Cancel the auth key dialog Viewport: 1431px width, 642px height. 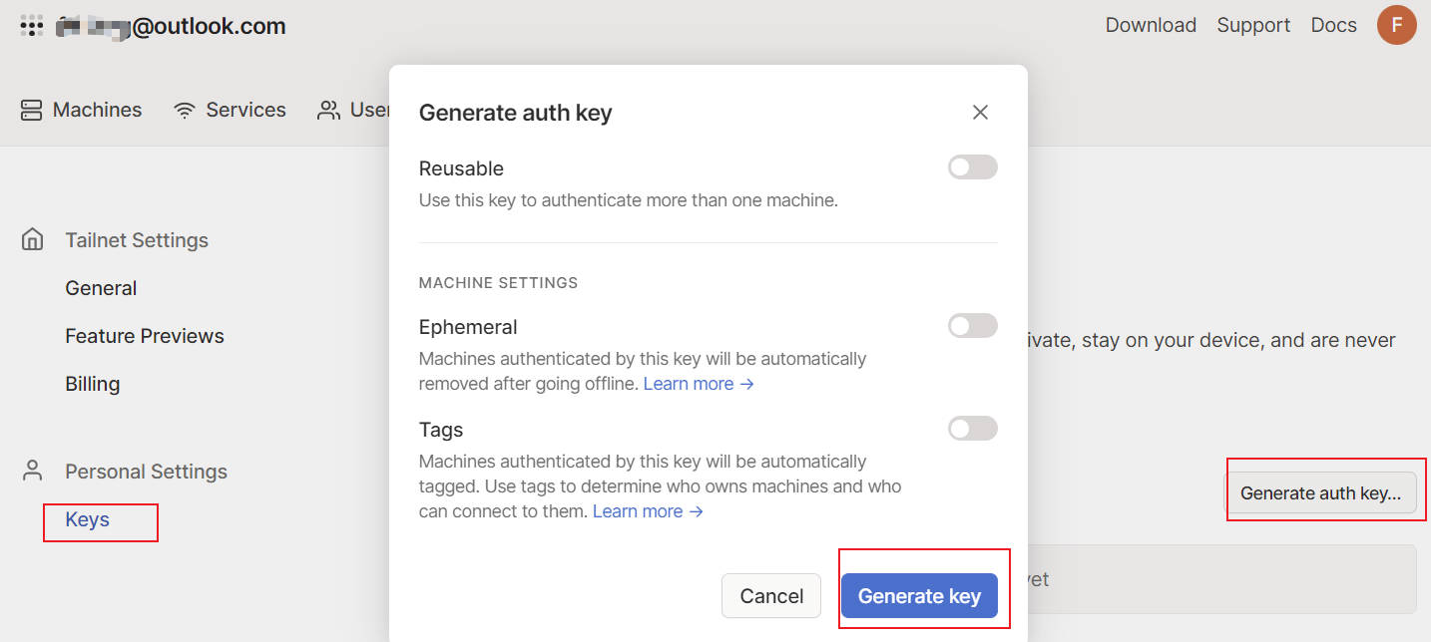(x=771, y=596)
